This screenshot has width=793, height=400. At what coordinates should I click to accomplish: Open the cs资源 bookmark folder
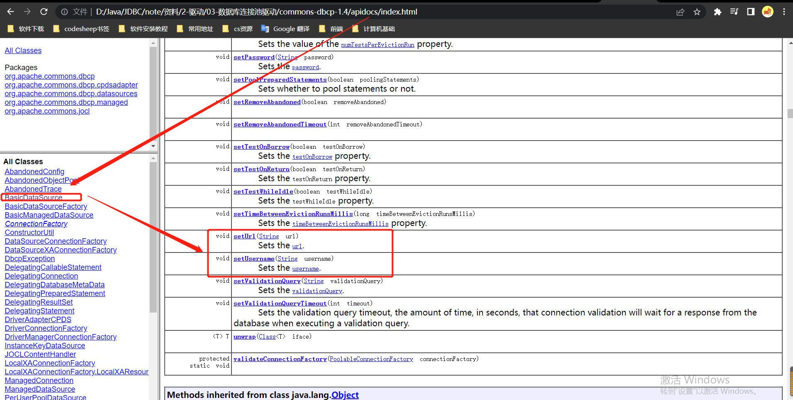tap(238, 29)
